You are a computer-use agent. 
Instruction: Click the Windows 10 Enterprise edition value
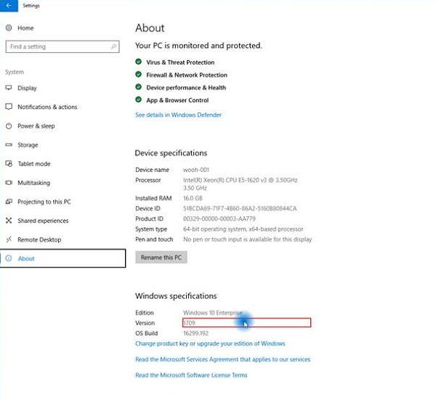pos(213,313)
